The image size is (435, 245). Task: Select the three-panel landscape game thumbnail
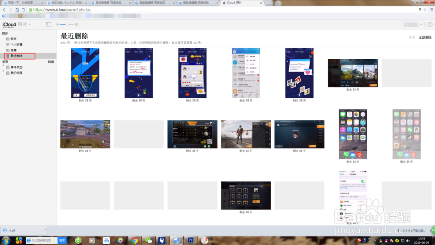click(353, 73)
